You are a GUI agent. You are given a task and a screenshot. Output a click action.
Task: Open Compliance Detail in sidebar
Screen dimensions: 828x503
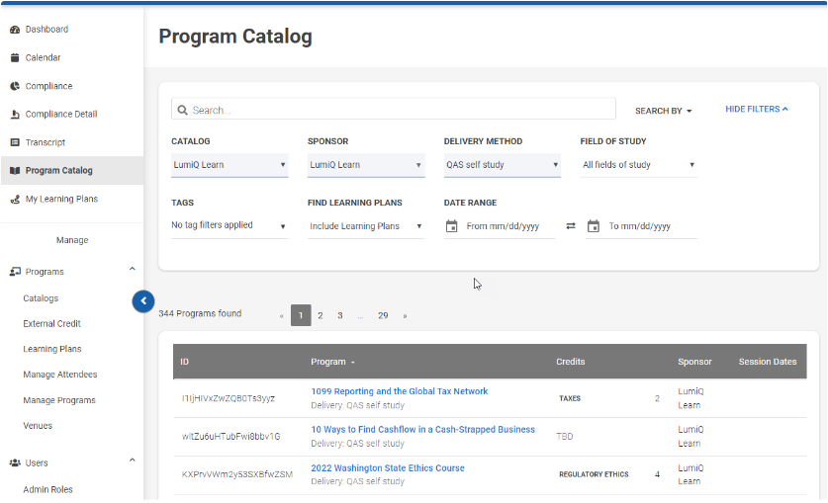tap(61, 115)
